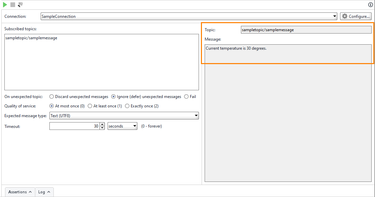Open MQTT connection settings via wrench icon
Image resolution: width=375 pixels, height=197 pixels.
(20, 5)
